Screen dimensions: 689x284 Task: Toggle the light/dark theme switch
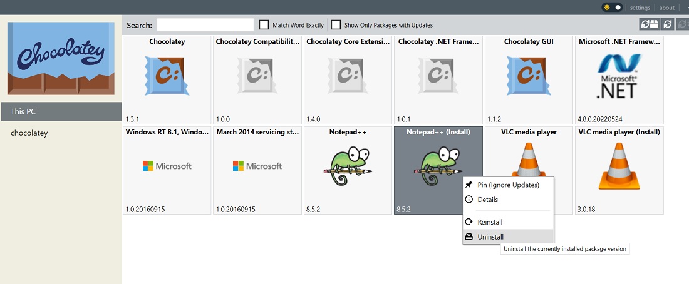click(612, 8)
